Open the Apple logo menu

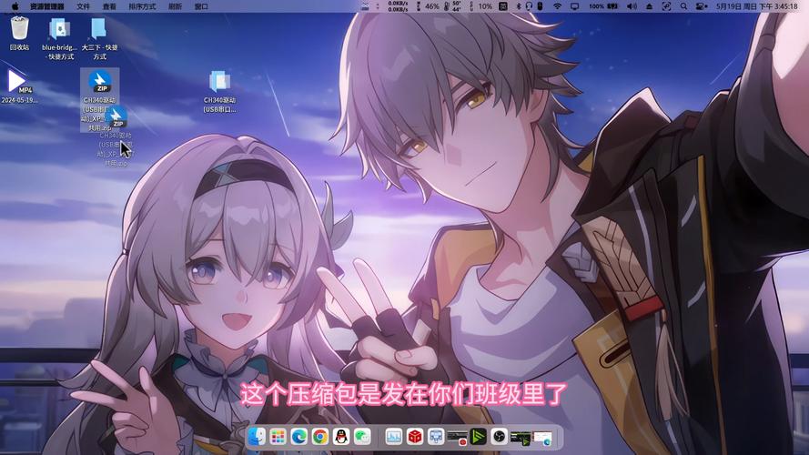(x=15, y=6)
